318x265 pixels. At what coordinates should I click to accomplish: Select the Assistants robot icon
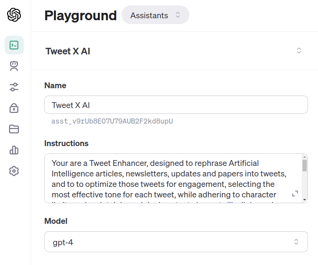[x=14, y=66]
